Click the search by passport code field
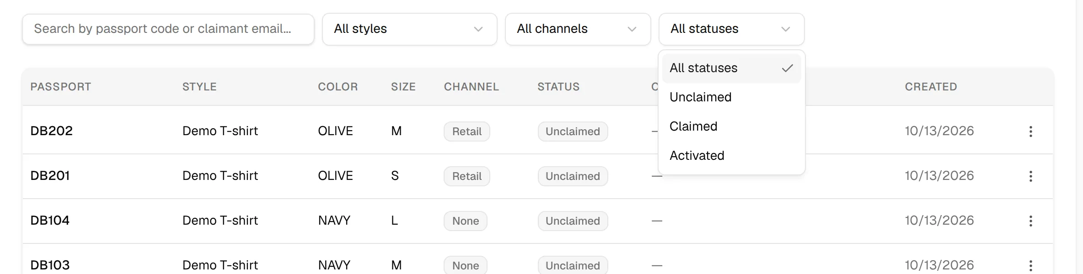The height and width of the screenshot is (274, 1083). click(168, 29)
